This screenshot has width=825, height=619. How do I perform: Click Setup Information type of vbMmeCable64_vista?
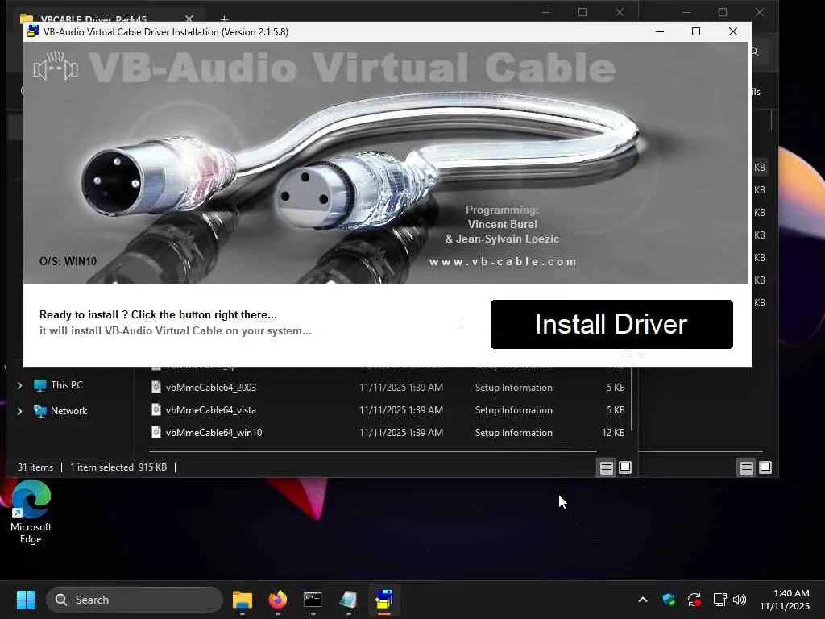pyautogui.click(x=513, y=410)
